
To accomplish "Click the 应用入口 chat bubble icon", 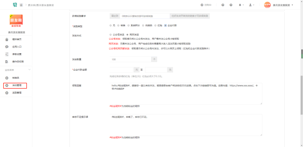I will coord(7,47).
